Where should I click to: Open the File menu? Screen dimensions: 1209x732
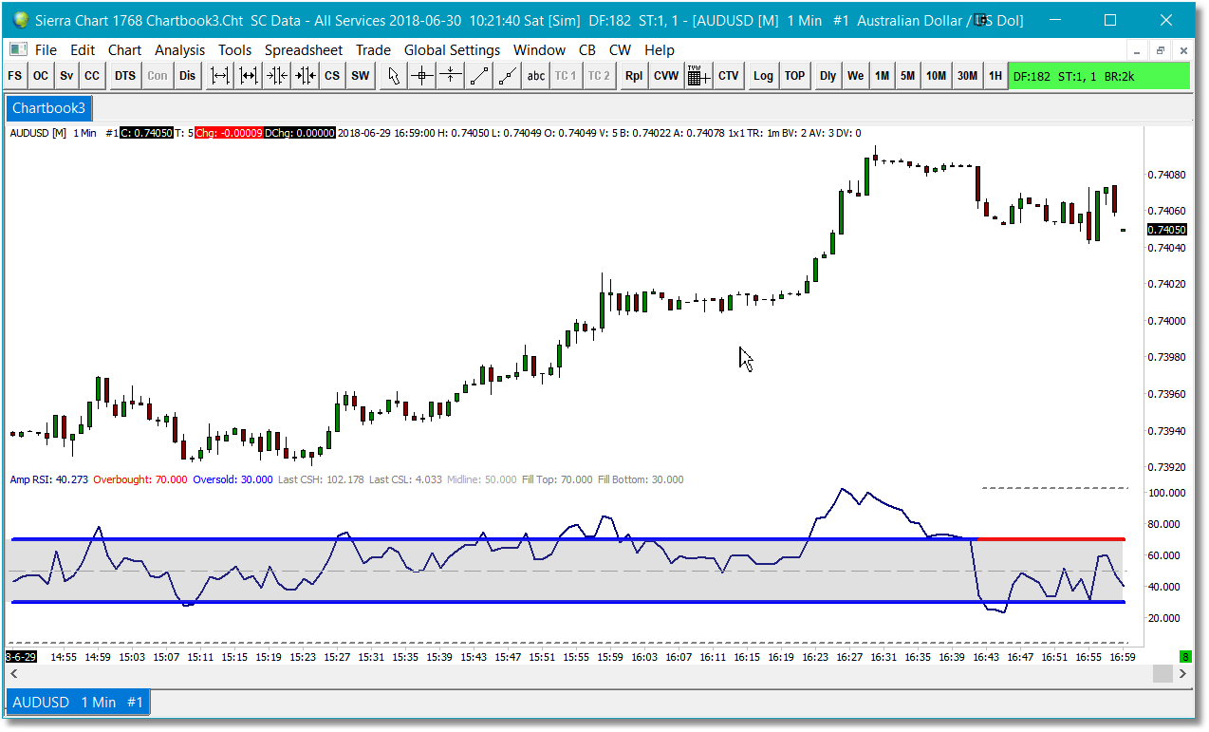[x=46, y=49]
